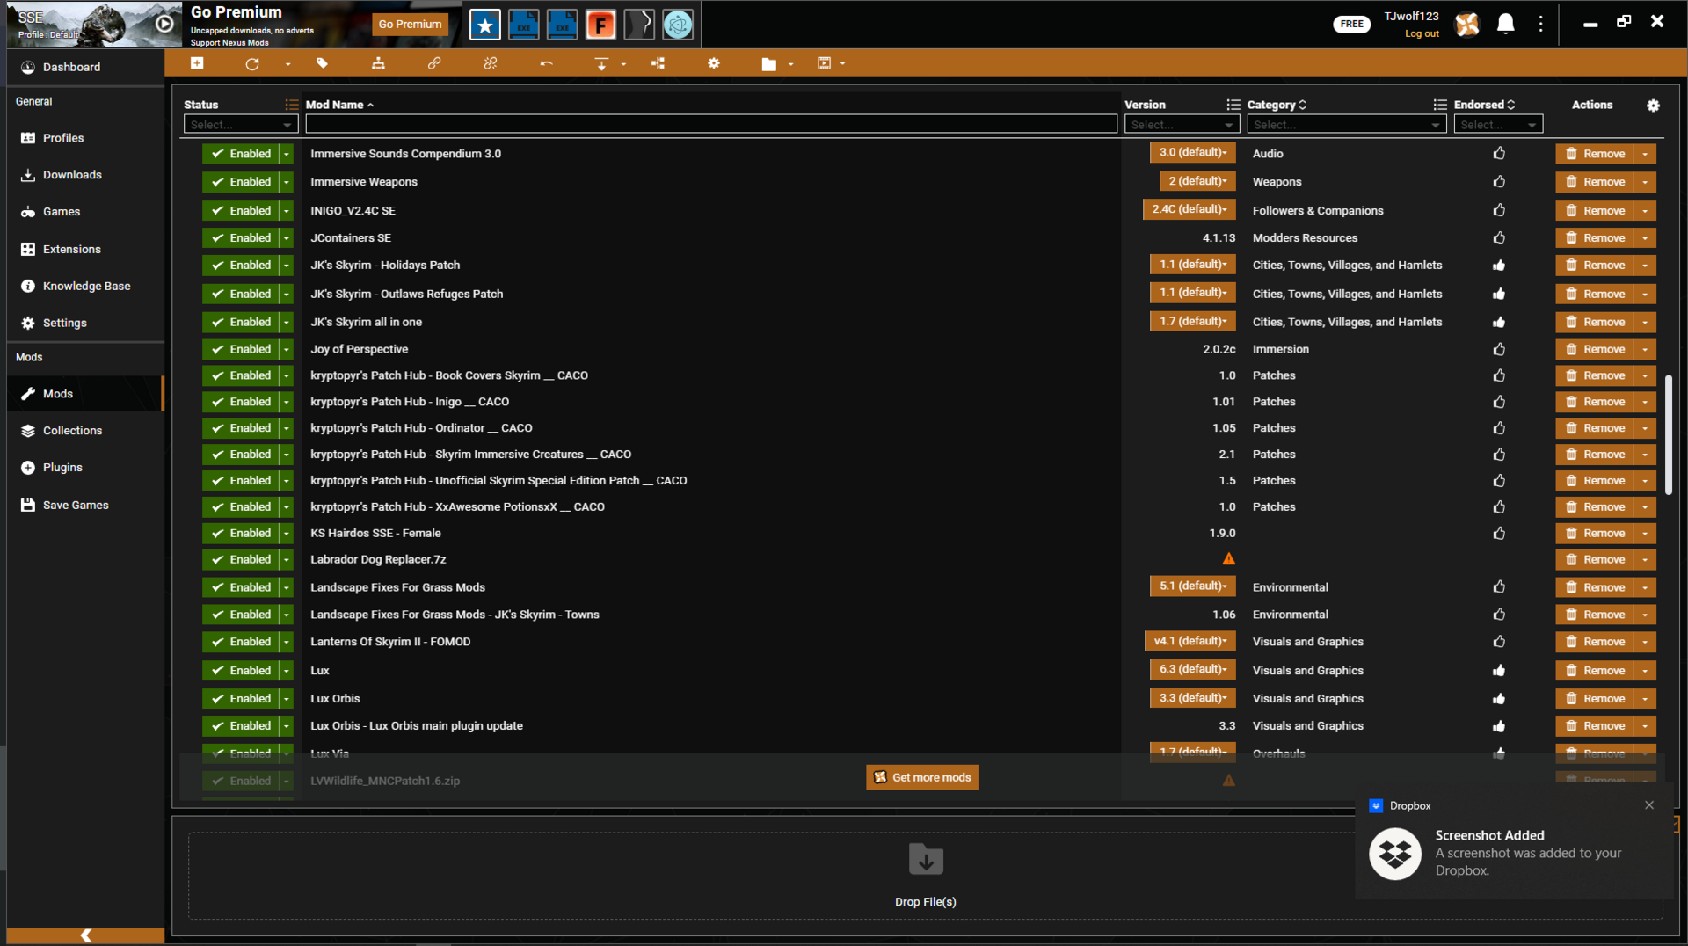Open the notifications bell
1688x946 pixels.
point(1505,24)
